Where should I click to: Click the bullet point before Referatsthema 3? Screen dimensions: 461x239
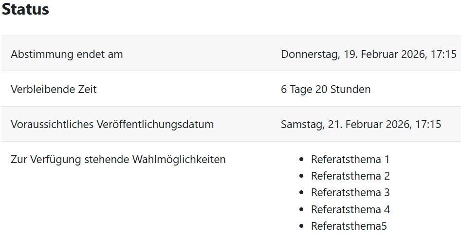click(x=301, y=193)
